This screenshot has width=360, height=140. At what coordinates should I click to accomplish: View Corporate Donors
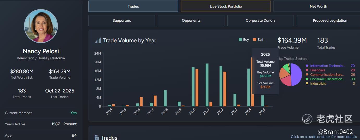pos(260,21)
